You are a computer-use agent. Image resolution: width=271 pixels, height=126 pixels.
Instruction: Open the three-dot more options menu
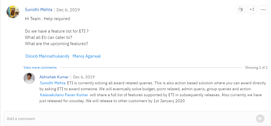[263, 9]
